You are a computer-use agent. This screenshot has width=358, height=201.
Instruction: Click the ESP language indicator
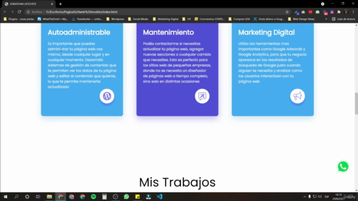327,197
